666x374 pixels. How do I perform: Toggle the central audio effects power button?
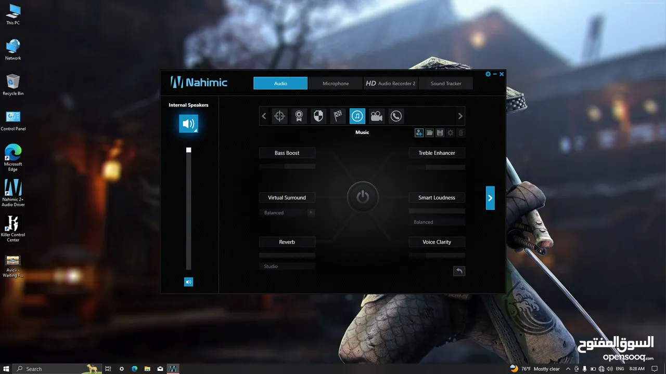(x=363, y=197)
